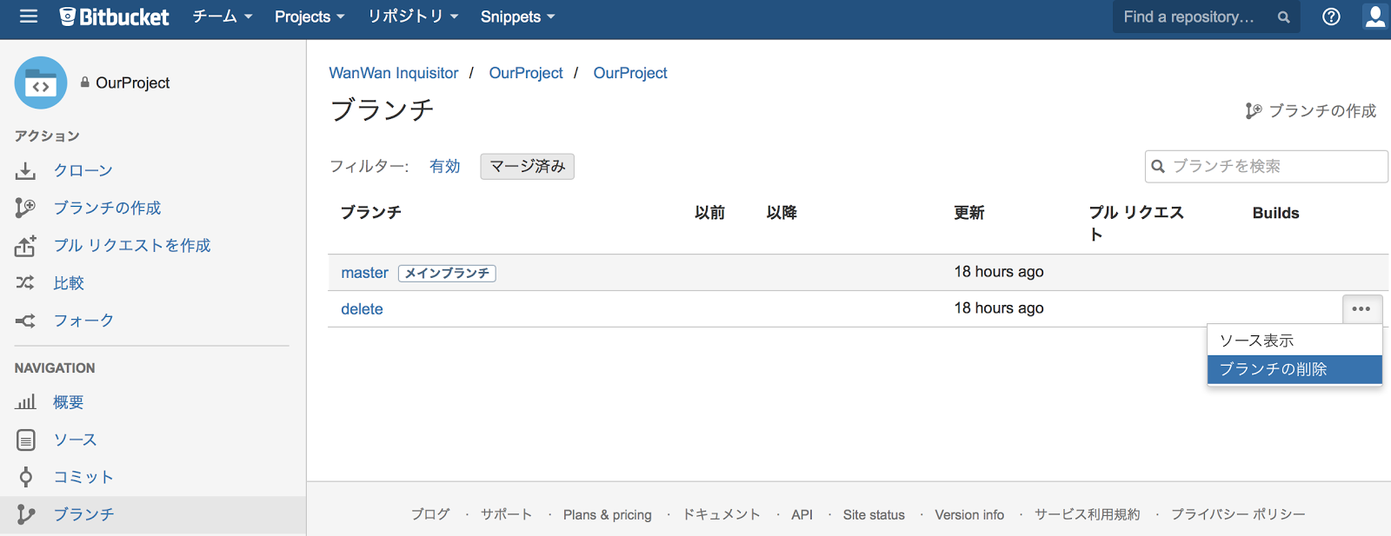The height and width of the screenshot is (536, 1391).
Task: Click the clone download icon in sidebar
Action: [x=25, y=171]
